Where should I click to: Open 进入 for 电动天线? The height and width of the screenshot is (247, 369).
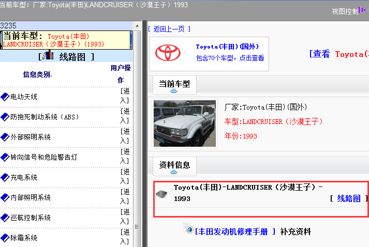125,96
